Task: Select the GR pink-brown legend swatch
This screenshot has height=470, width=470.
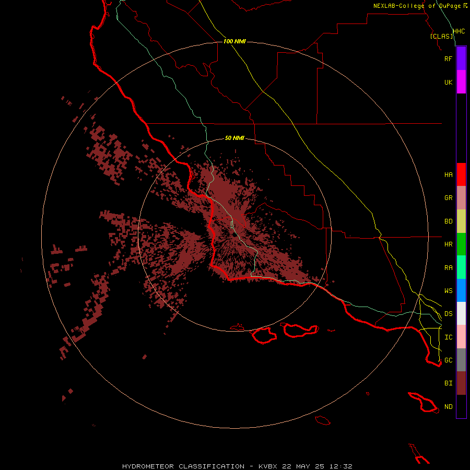Action: [461, 198]
